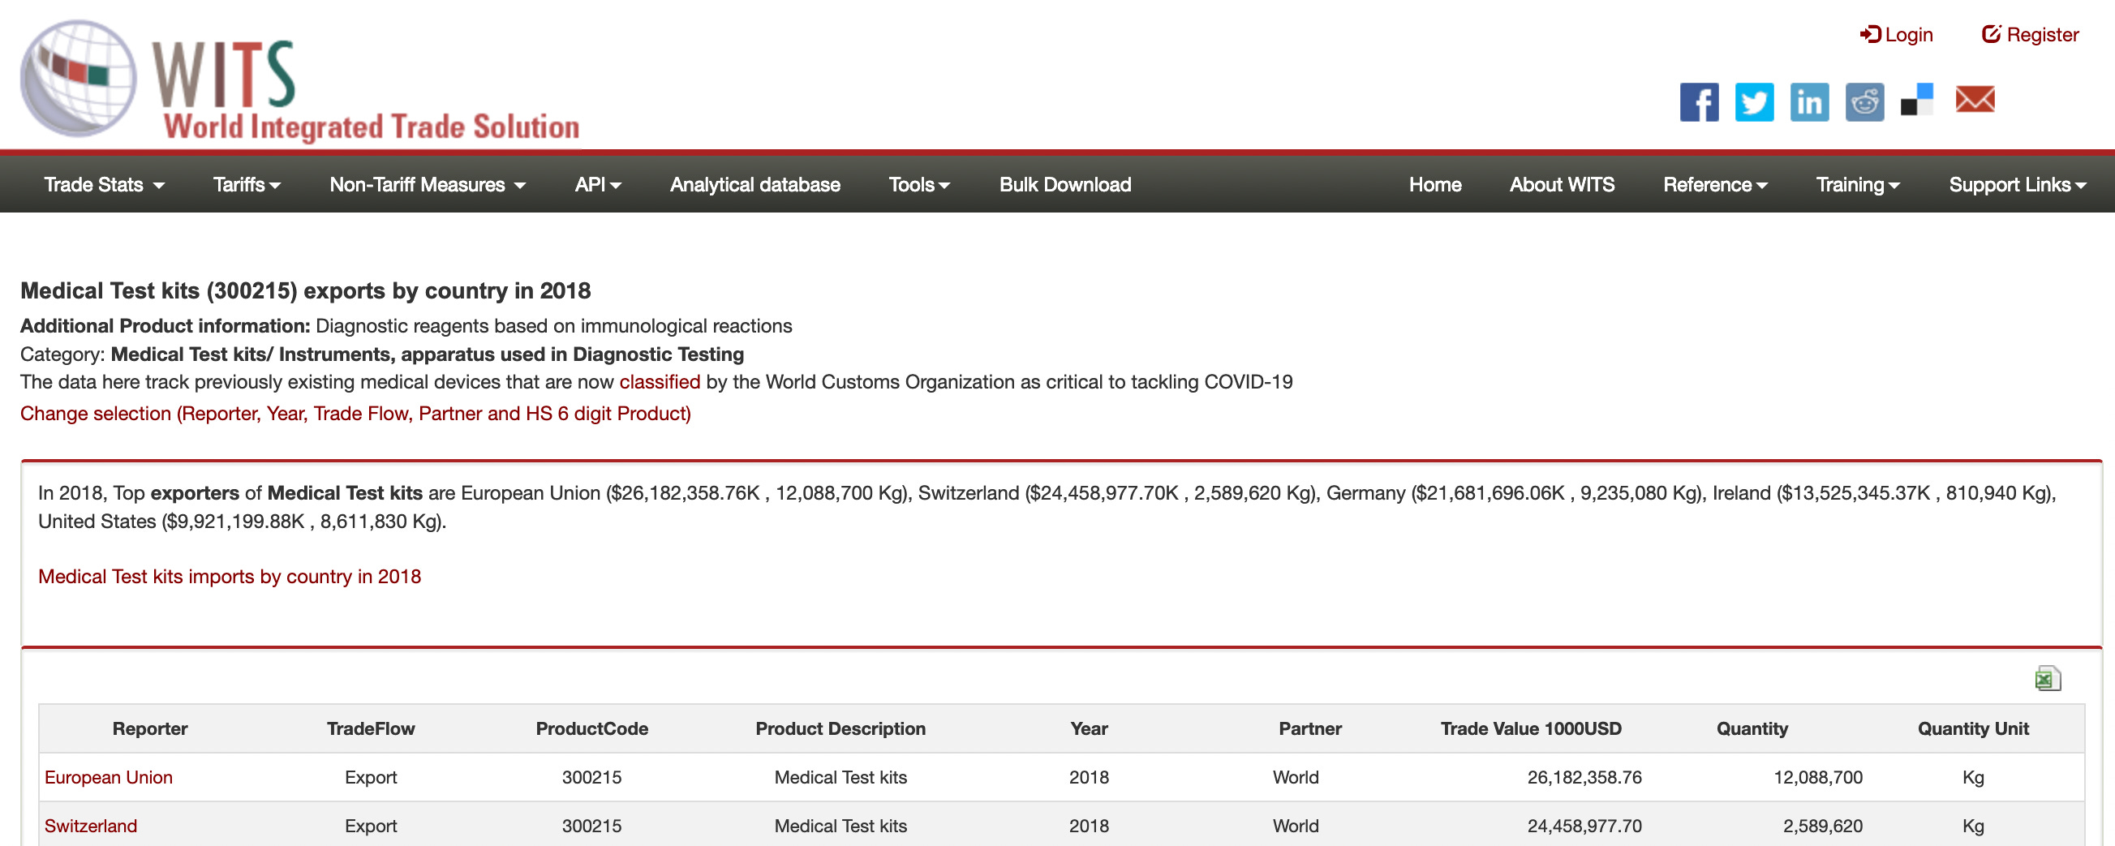Select the value 26,182,358.76 cell

click(x=1584, y=777)
